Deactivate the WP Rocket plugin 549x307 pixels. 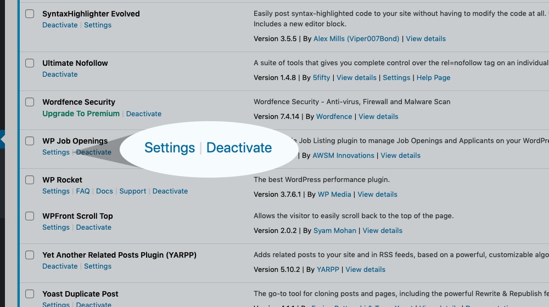pos(170,191)
